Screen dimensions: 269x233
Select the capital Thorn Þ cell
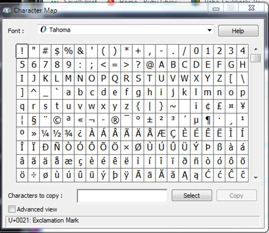coord(208,147)
